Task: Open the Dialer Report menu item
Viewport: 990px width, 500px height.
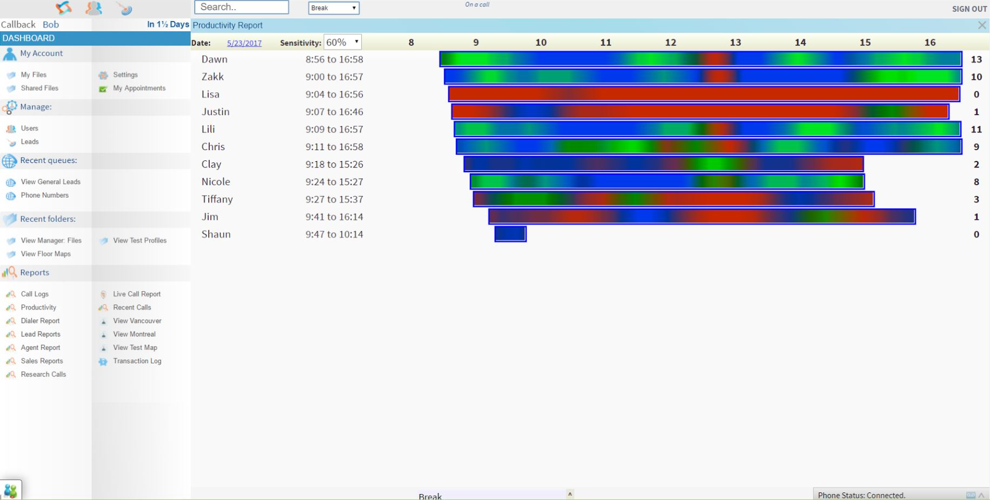Action: [x=41, y=321]
